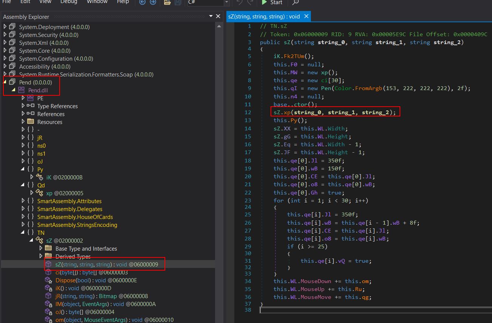Image resolution: width=492 pixels, height=323 pixels.
Task: Select System.Runtime.Serialization.Formatters.Soap assembly
Action: [86, 74]
